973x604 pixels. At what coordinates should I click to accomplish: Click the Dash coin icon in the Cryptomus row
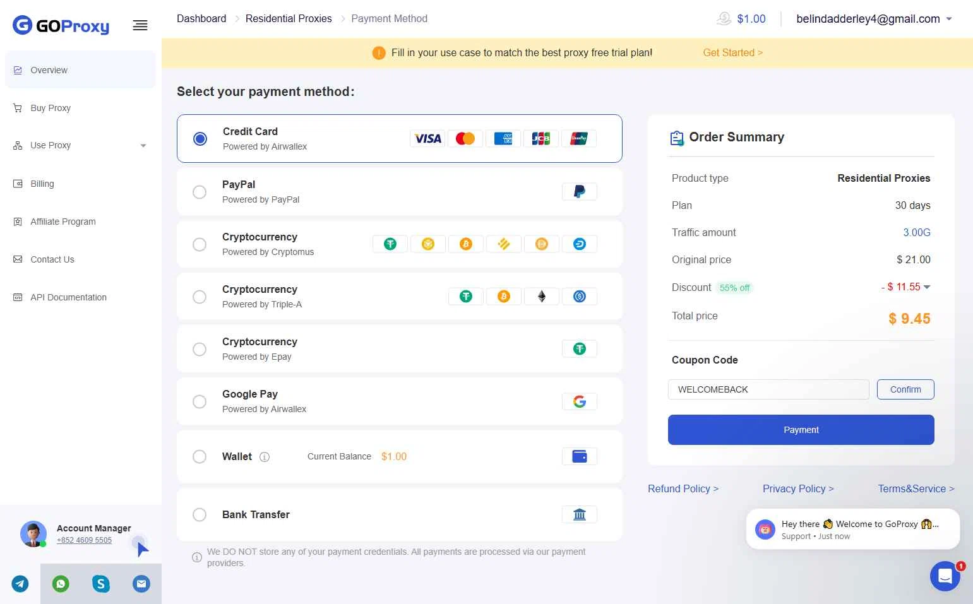click(580, 244)
